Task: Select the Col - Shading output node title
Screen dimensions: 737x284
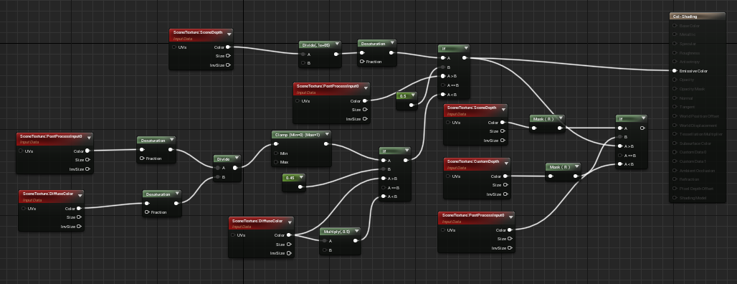Action: [x=685, y=16]
